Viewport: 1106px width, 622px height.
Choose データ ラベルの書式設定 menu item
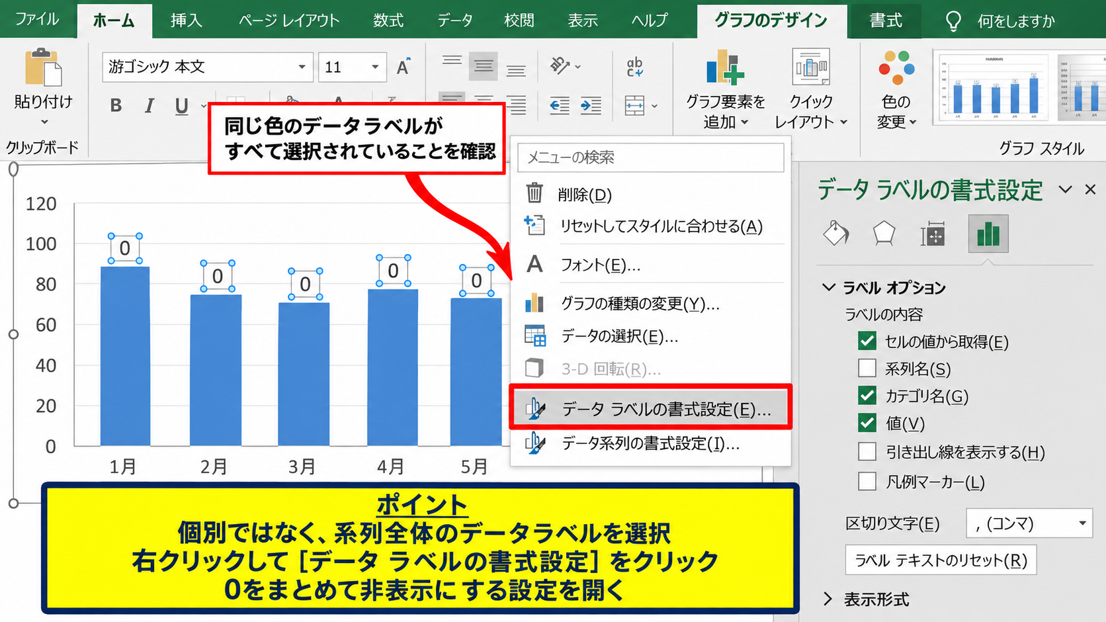pos(651,409)
